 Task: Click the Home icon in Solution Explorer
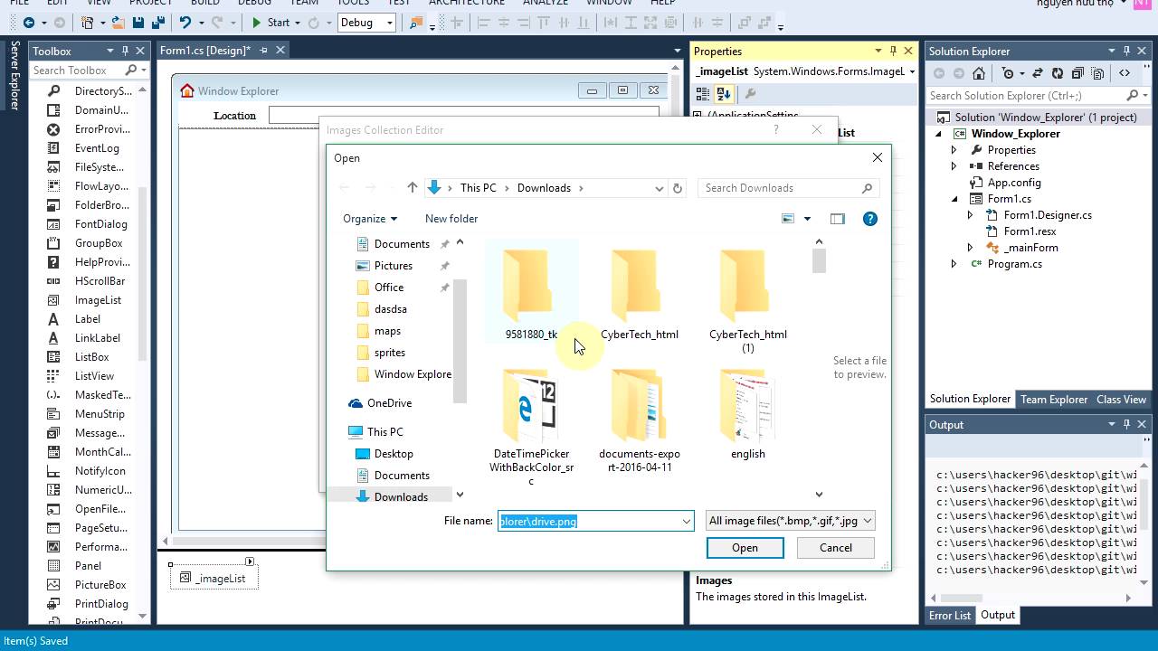pos(979,73)
